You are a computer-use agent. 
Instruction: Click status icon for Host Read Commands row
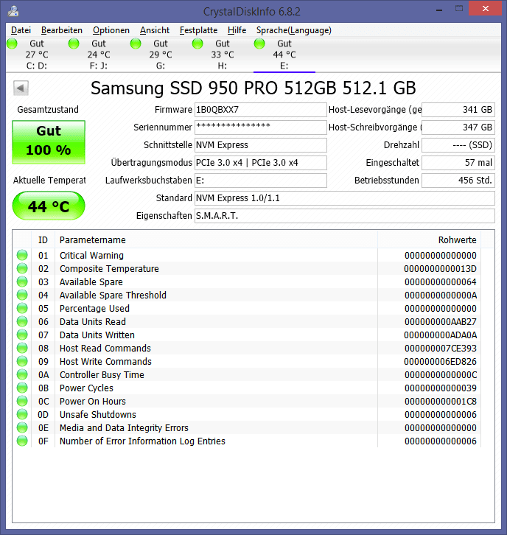point(22,348)
